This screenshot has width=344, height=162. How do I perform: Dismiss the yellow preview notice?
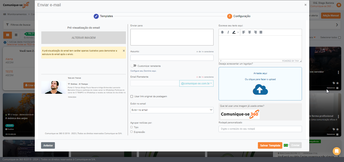pos(124,51)
